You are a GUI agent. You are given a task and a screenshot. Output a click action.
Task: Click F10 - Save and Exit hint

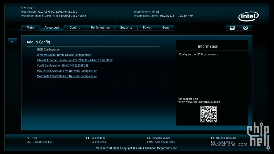coord(222,142)
